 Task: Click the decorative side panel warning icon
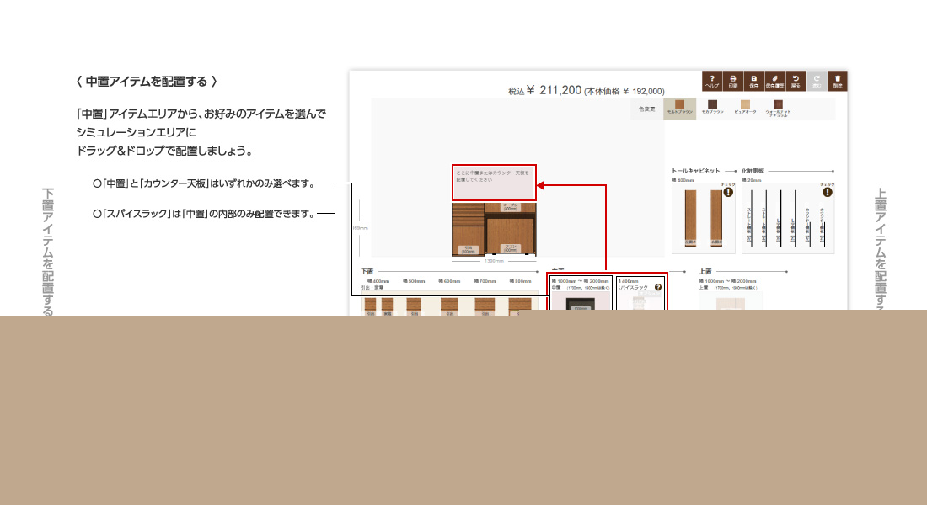[x=827, y=192]
